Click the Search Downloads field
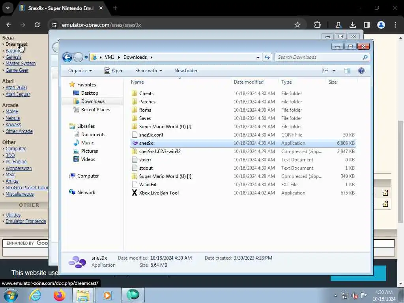 click(322, 57)
